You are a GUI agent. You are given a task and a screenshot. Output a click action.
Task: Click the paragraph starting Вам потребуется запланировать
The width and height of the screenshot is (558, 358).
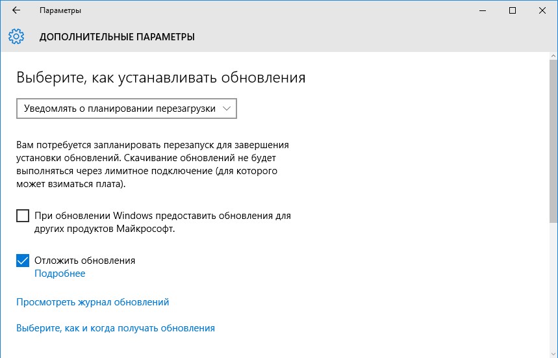tap(153, 164)
